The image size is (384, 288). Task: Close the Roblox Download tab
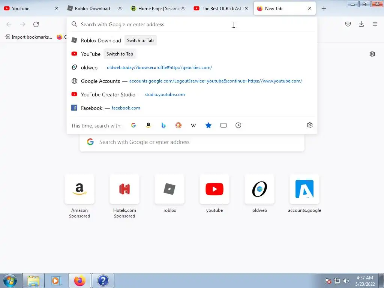120,8
